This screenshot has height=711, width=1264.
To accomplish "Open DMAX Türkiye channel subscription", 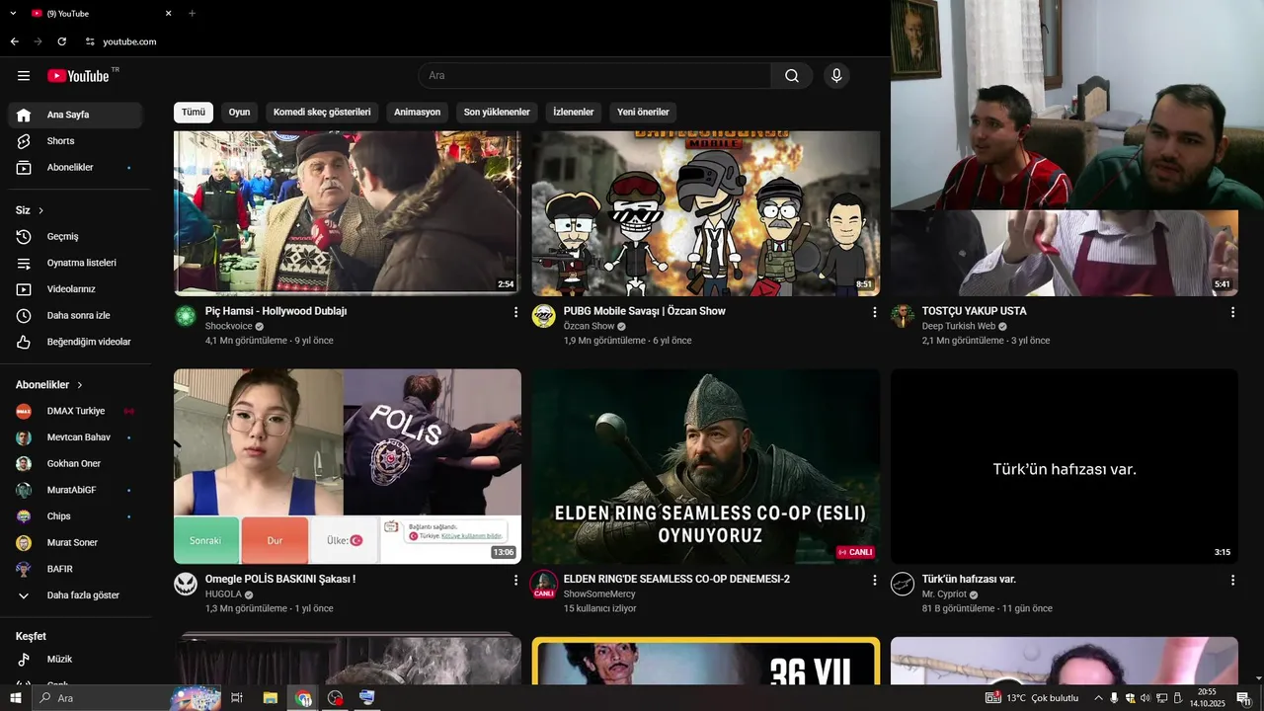I will tap(75, 411).
